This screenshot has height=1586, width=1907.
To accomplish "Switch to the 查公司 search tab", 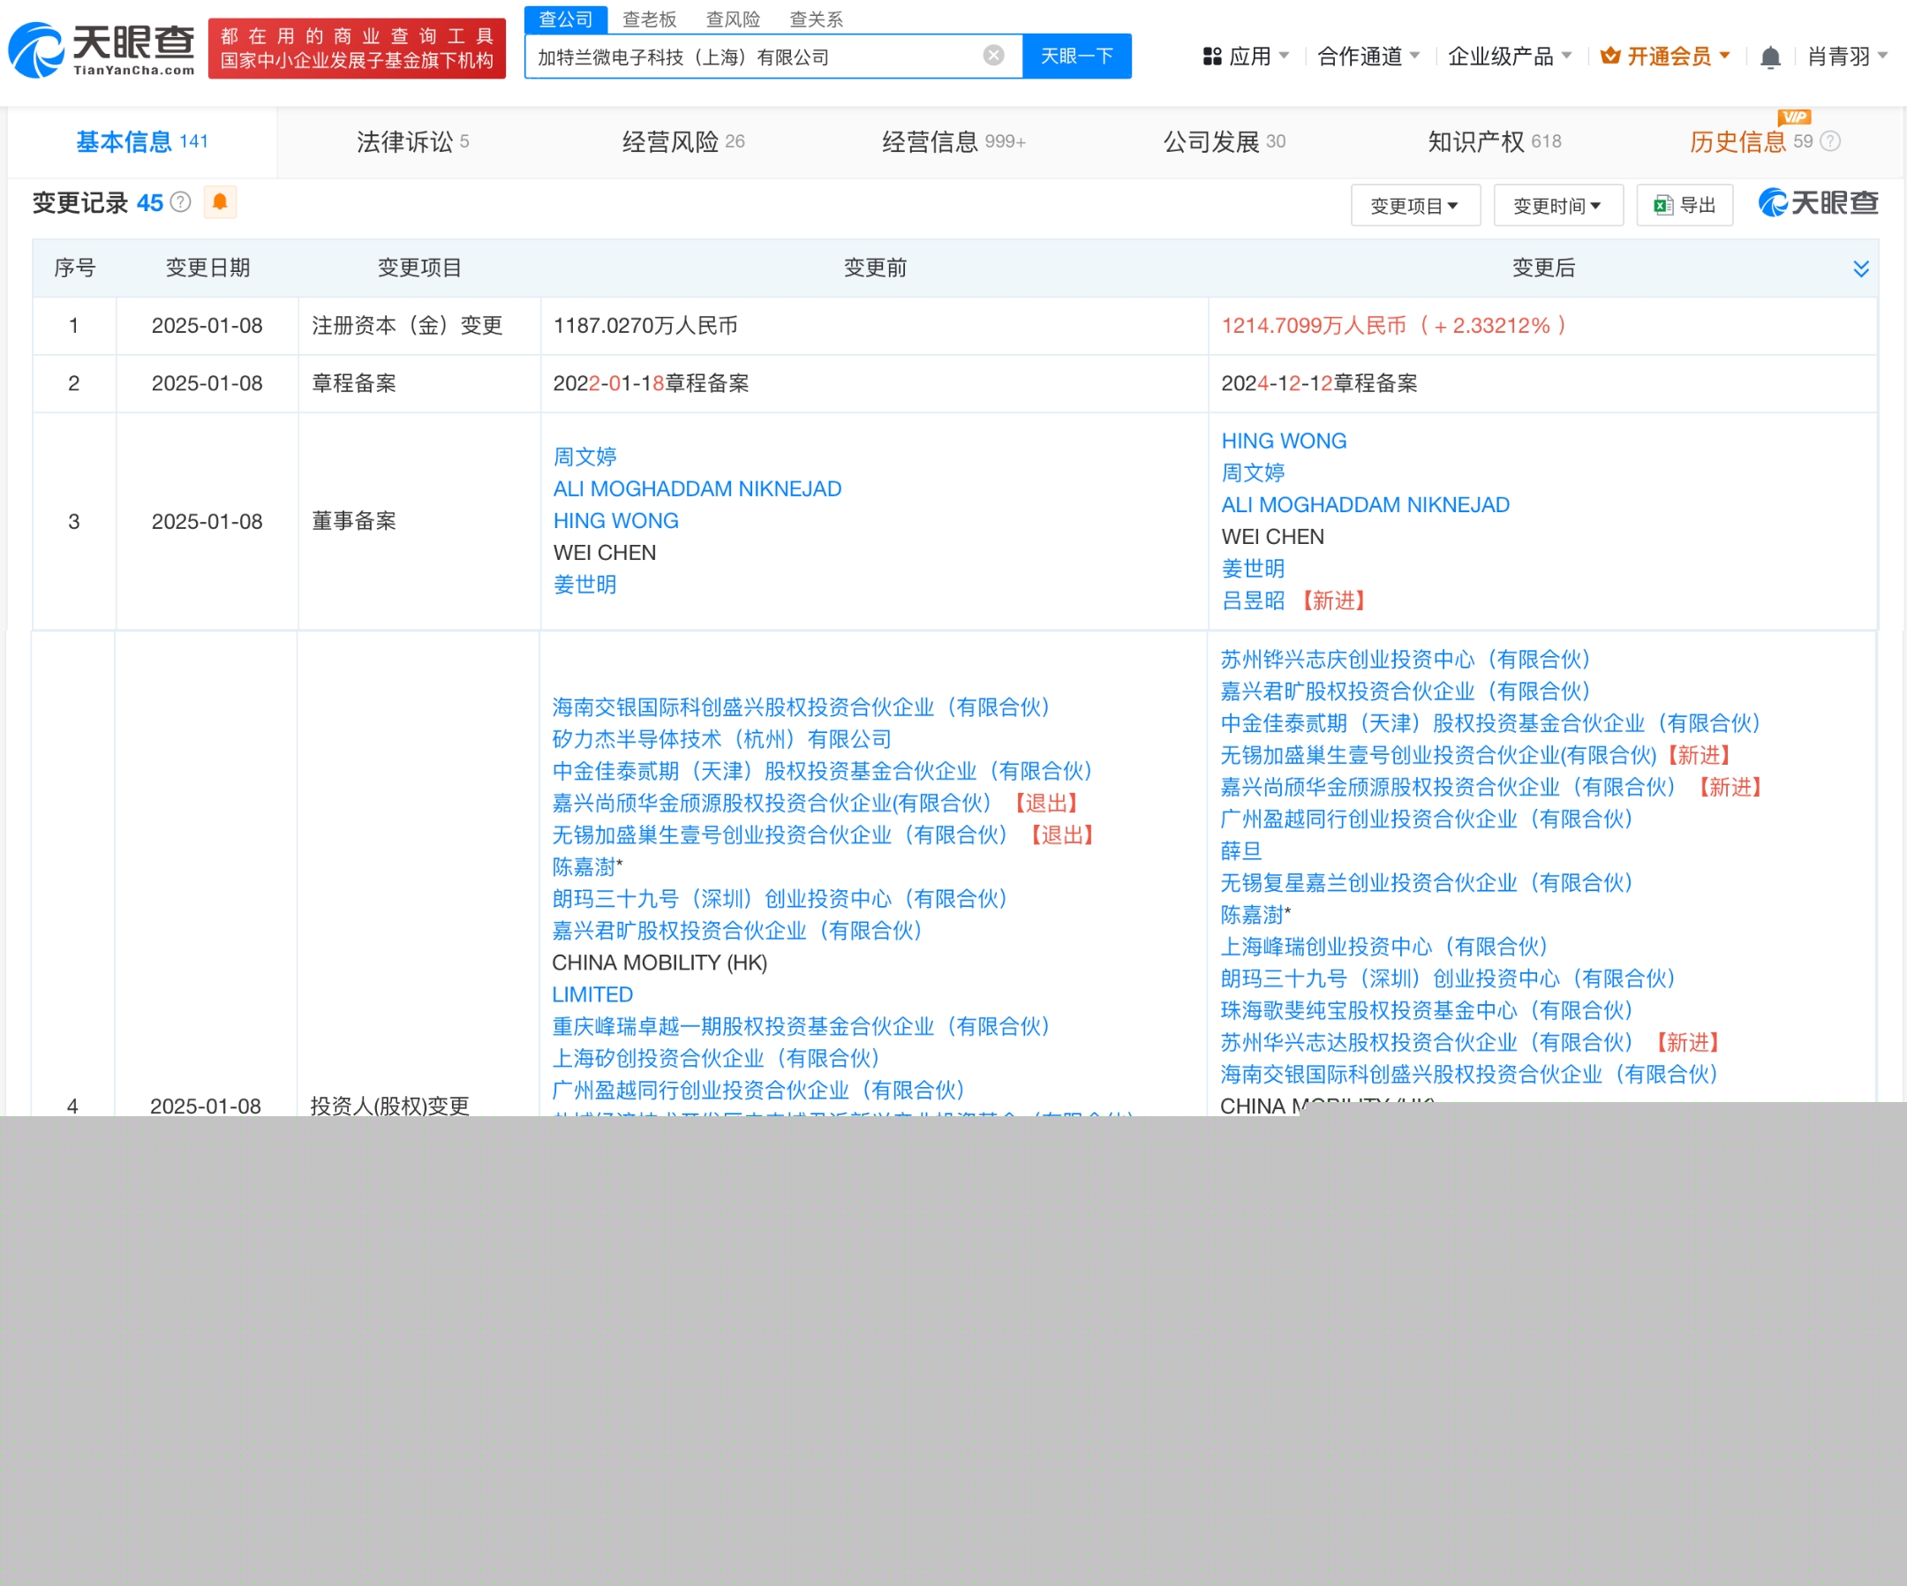I will pyautogui.click(x=566, y=19).
